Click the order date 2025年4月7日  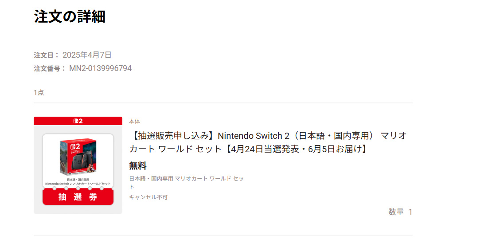pyautogui.click(x=87, y=55)
